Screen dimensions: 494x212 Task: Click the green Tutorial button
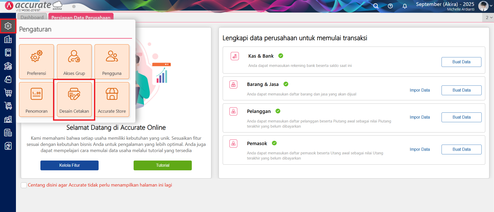tap(163, 165)
